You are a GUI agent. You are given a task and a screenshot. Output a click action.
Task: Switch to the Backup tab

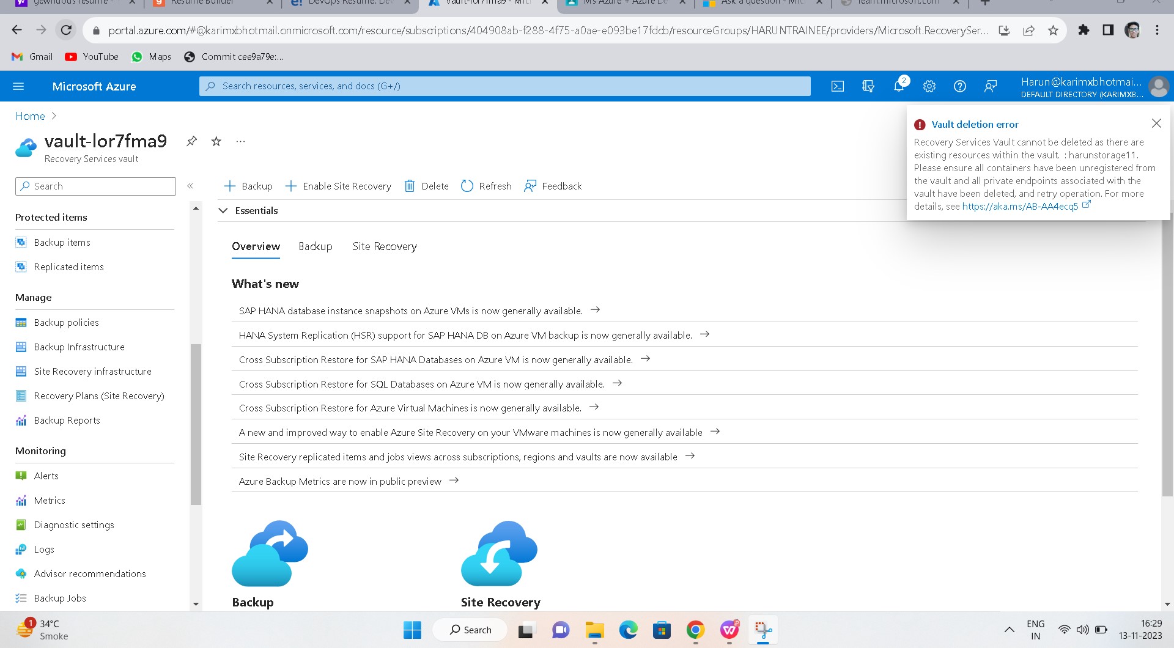[315, 246]
